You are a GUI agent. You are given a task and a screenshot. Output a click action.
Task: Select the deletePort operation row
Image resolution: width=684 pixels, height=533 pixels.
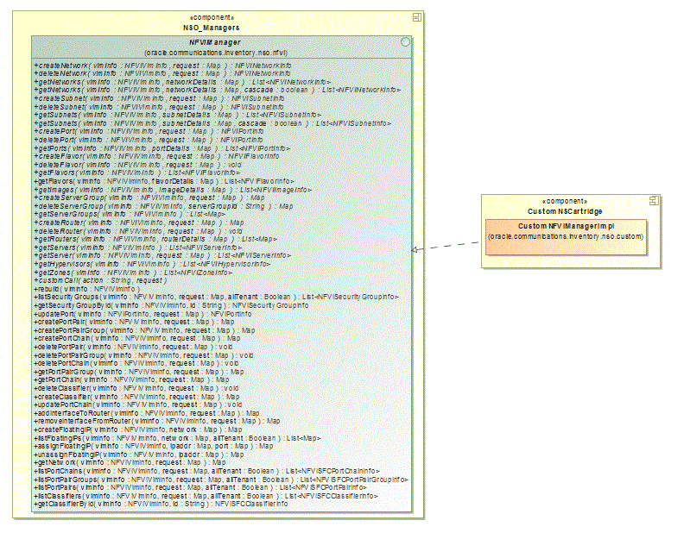(149, 140)
